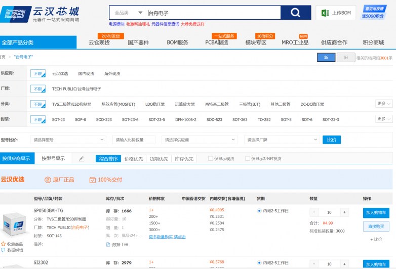Image resolution: width=396 pixels, height=269 pixels.
Task: Open the 请选择供应商 dropdown
Action: [x=200, y=140]
